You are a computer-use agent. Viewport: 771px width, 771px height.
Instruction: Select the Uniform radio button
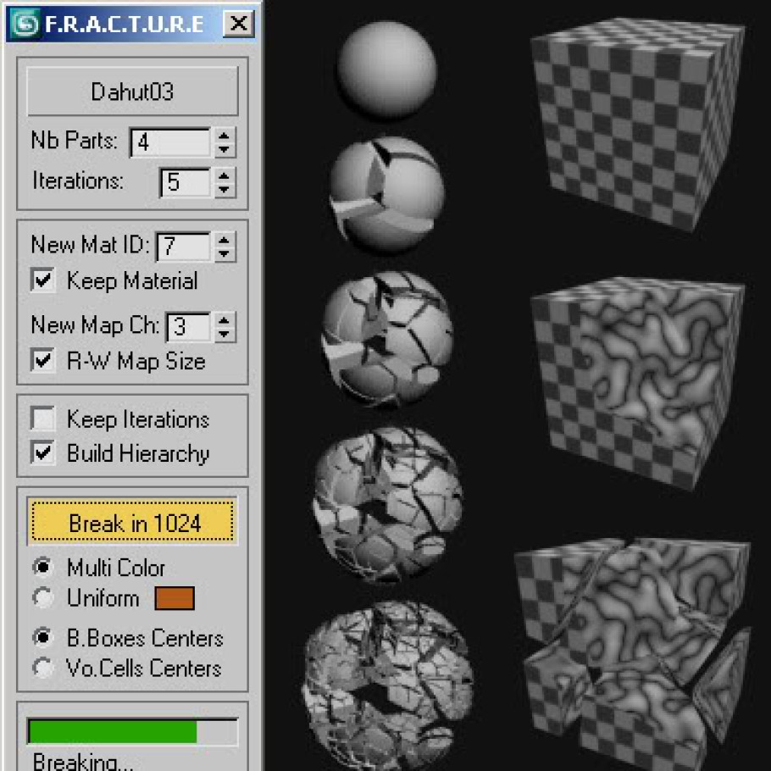coord(42,597)
